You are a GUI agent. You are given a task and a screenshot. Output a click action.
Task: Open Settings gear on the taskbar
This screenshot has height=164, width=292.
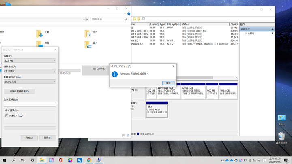(32, 160)
